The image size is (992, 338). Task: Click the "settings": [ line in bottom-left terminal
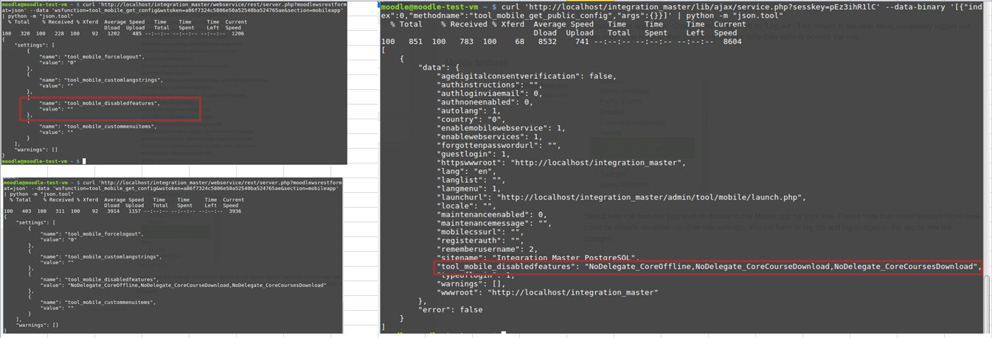tap(34, 222)
